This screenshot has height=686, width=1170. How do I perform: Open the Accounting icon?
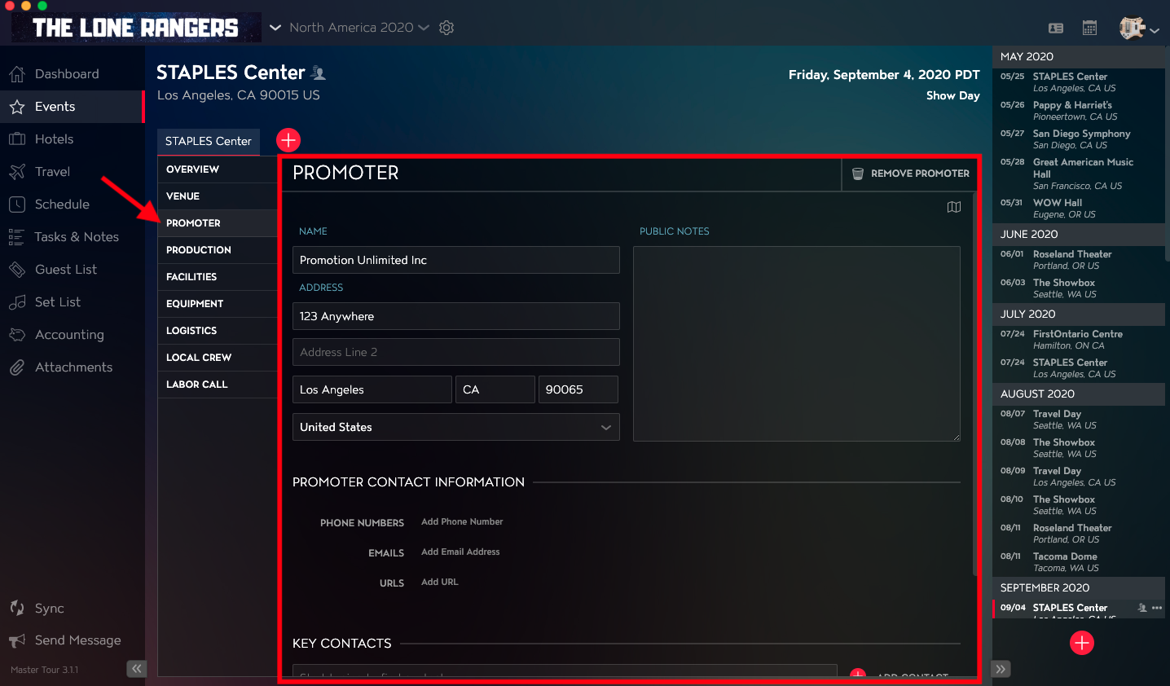tap(17, 335)
